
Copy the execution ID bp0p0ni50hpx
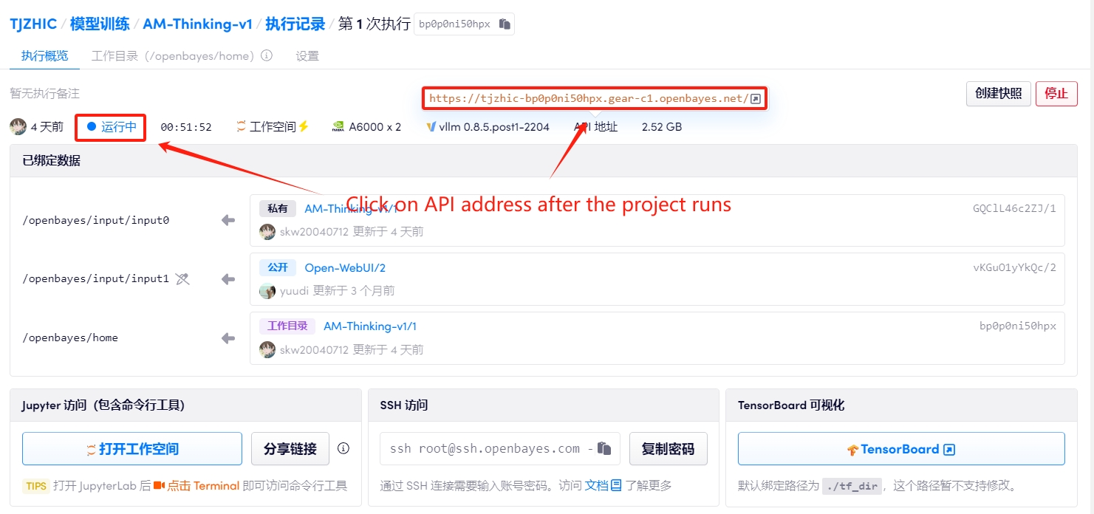[505, 24]
